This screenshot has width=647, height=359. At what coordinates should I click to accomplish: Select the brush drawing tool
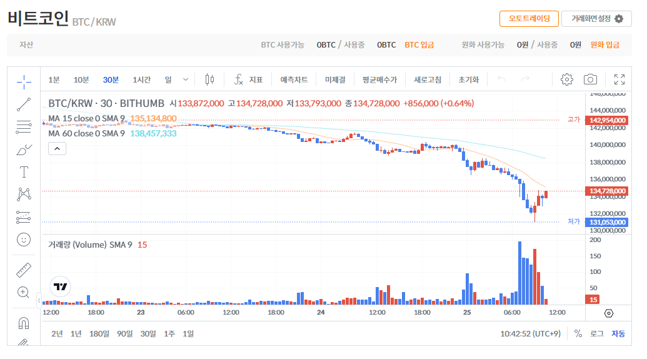point(24,149)
